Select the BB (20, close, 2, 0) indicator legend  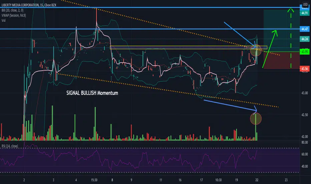pyautogui.click(x=12, y=10)
